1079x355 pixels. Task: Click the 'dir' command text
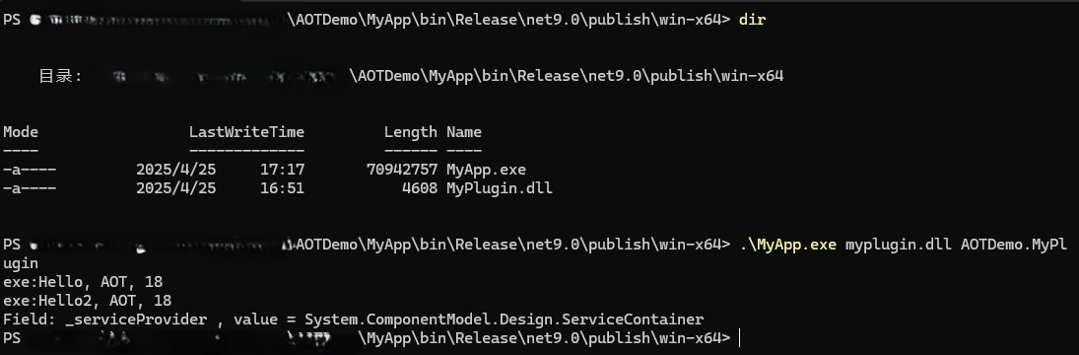pyautogui.click(x=752, y=20)
